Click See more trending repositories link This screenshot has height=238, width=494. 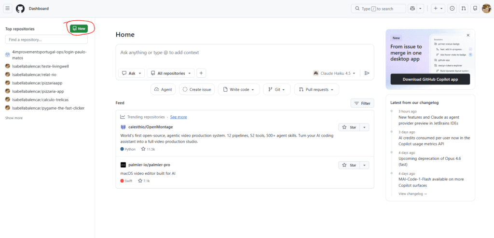178,117
